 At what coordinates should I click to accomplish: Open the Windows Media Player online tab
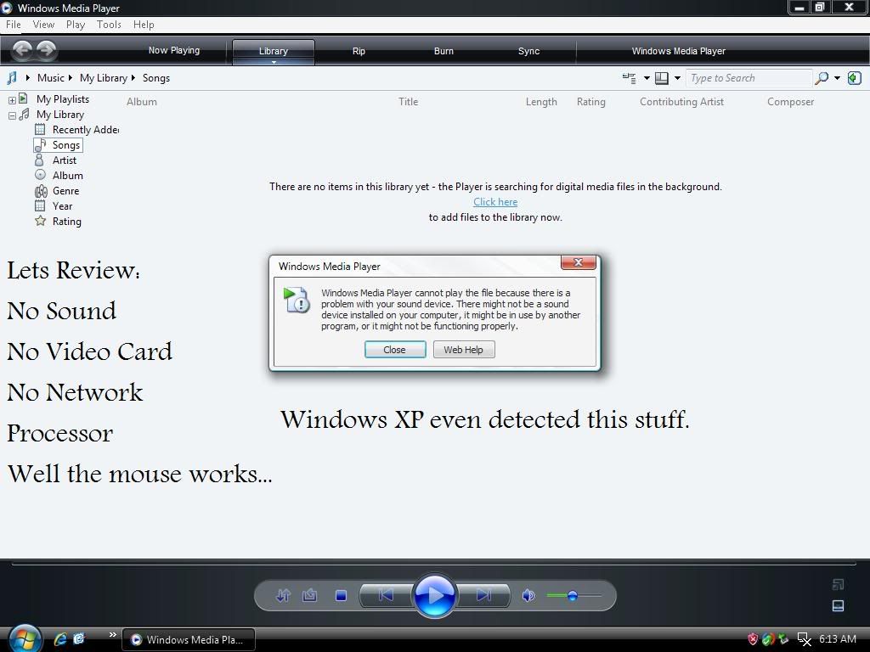pyautogui.click(x=678, y=51)
